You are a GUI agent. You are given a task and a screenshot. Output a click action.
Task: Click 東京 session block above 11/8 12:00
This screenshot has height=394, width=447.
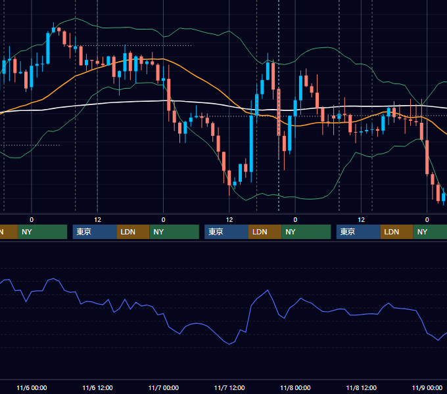[358, 232]
